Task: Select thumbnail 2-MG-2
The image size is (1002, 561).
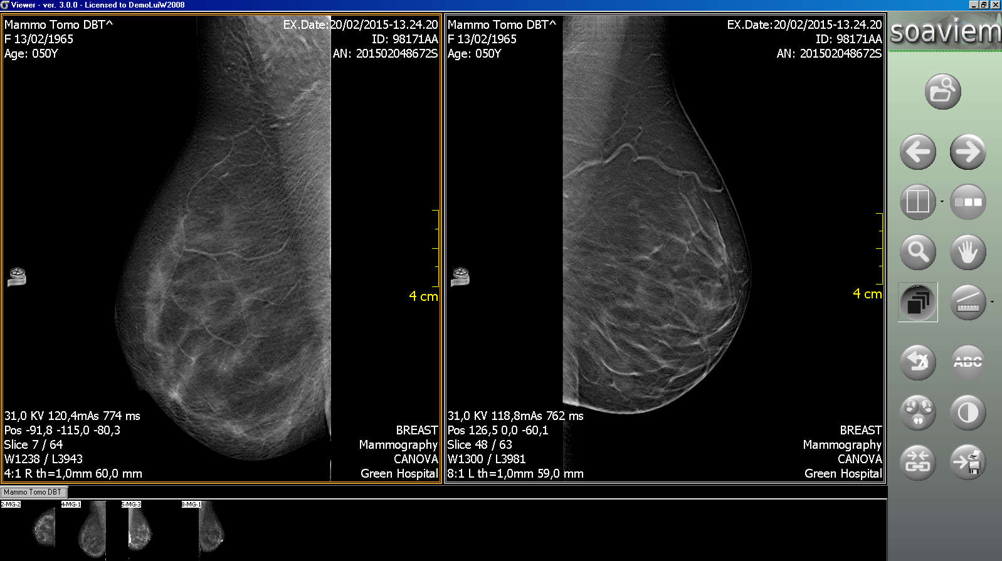Action: point(29,529)
